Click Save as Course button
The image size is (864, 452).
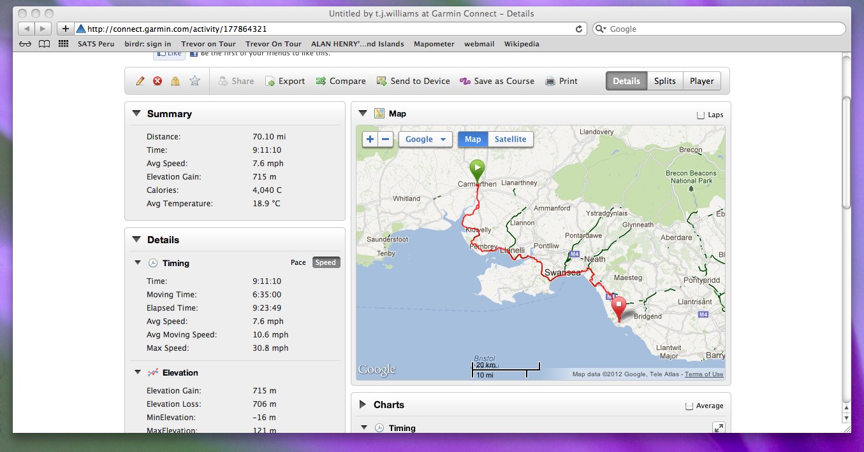[x=497, y=81]
